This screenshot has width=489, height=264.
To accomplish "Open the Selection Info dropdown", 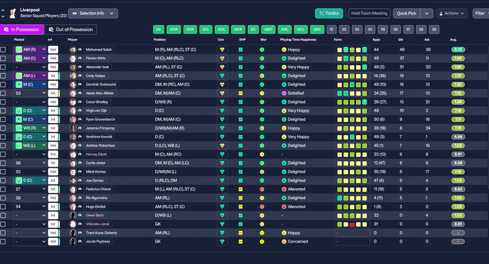I will click(x=93, y=13).
